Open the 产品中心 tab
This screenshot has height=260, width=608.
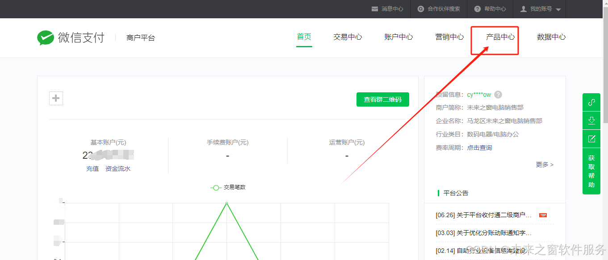coord(500,37)
